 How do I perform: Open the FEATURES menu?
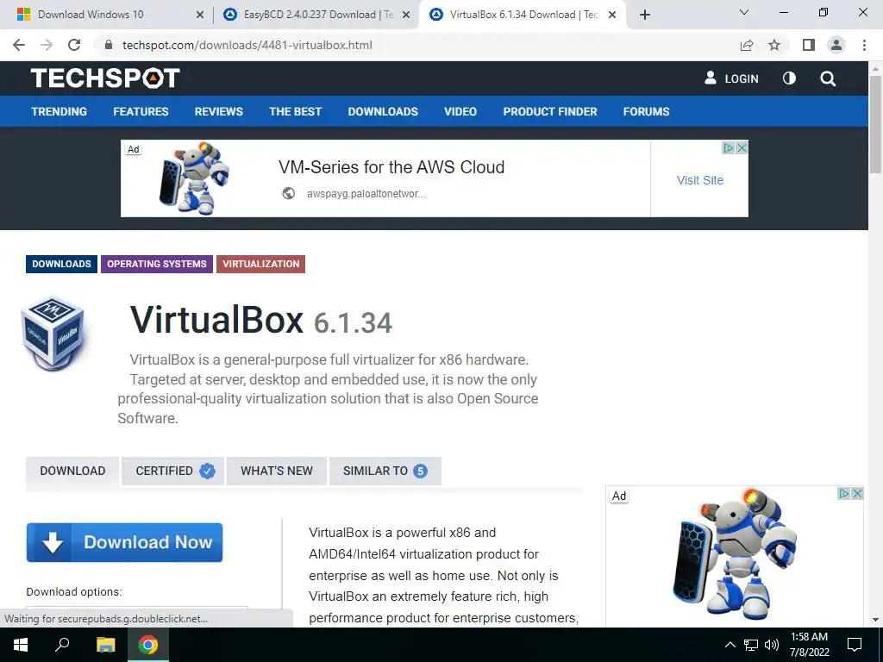tap(141, 111)
